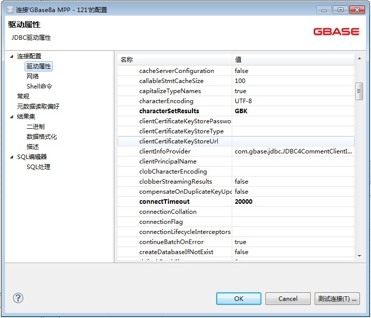Open 元数据读取偏好 page
Screen dimensions: 371x318
tap(38, 107)
